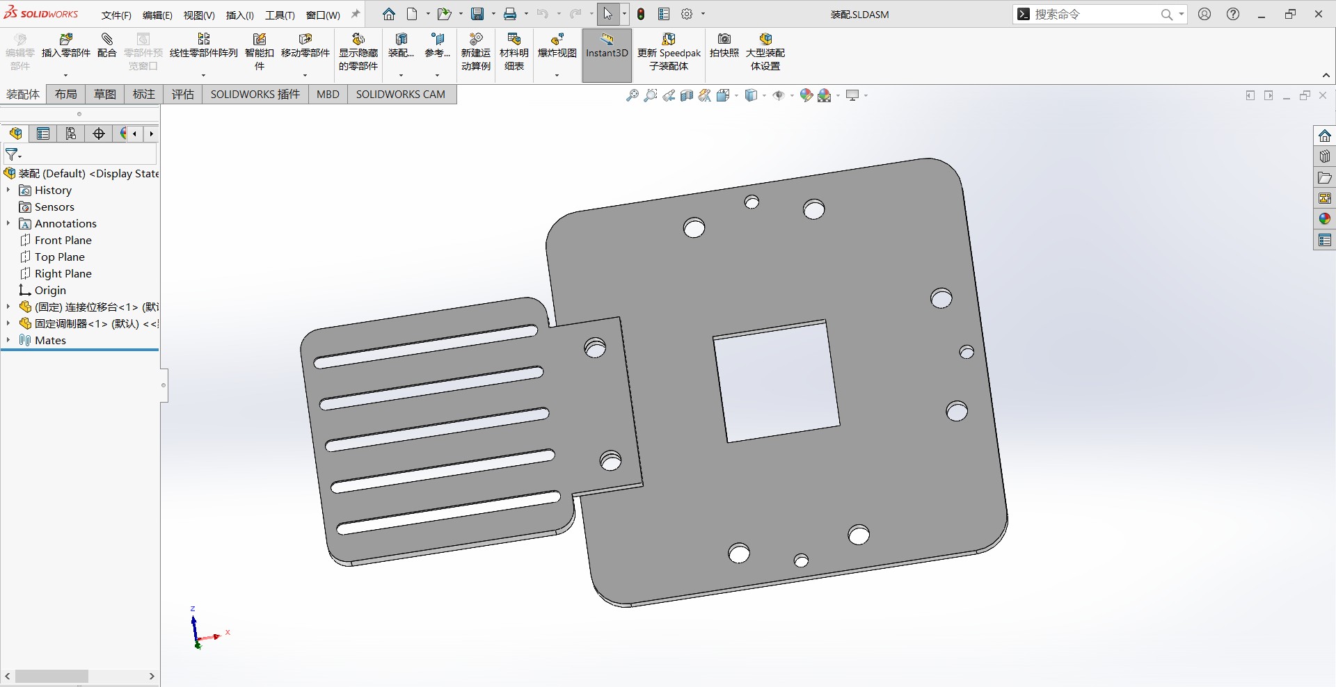Toggle the Hide/Show Items eye icon
This screenshot has height=687, width=1336.
point(779,96)
